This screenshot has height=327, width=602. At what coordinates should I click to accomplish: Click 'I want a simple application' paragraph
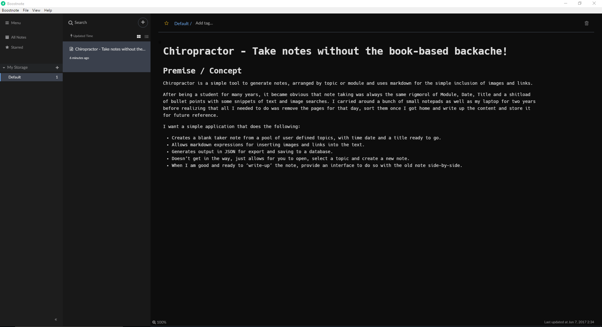click(232, 126)
